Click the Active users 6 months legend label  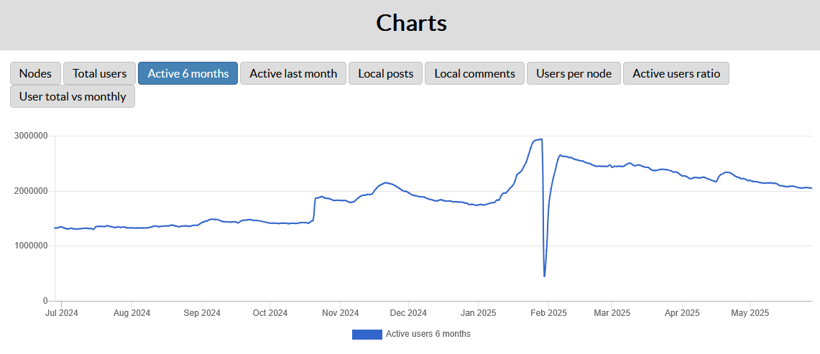pyautogui.click(x=428, y=334)
